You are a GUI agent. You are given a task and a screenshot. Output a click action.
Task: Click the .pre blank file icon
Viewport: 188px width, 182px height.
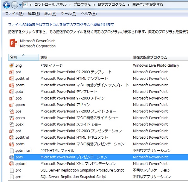coord(12,177)
